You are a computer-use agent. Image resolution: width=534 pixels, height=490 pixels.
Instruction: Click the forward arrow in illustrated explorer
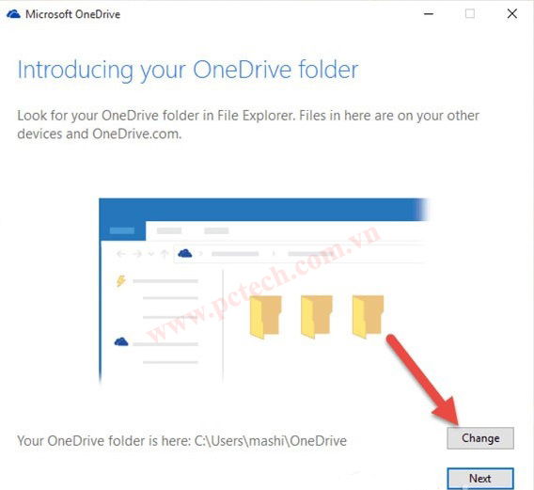[137, 254]
